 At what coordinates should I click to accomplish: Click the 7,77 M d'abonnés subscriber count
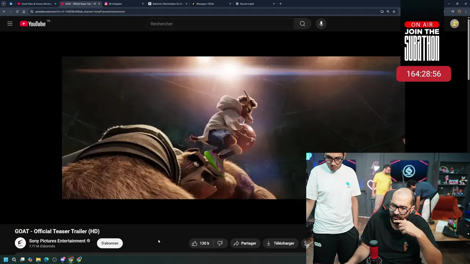42,246
